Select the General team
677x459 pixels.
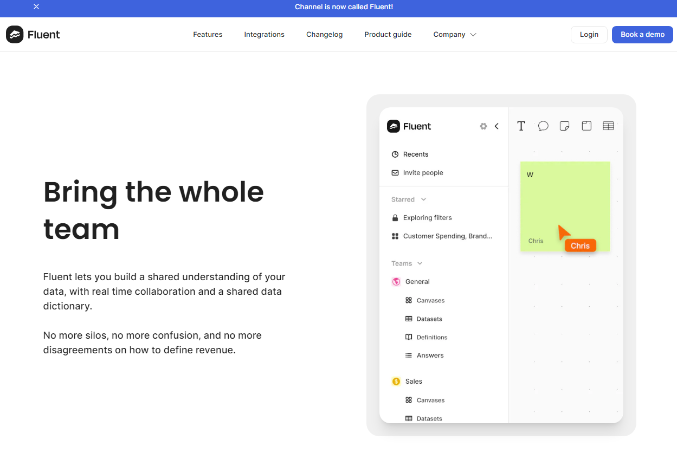(x=417, y=282)
